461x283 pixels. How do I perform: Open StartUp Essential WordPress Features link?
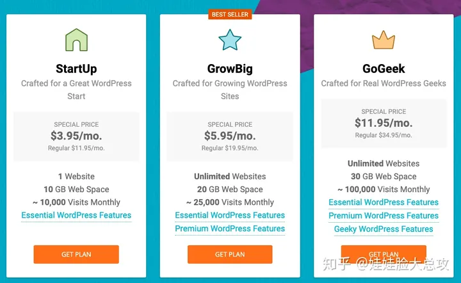click(x=76, y=216)
